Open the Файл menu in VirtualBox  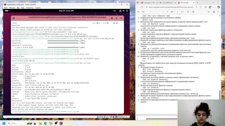pyautogui.click(x=6, y=8)
